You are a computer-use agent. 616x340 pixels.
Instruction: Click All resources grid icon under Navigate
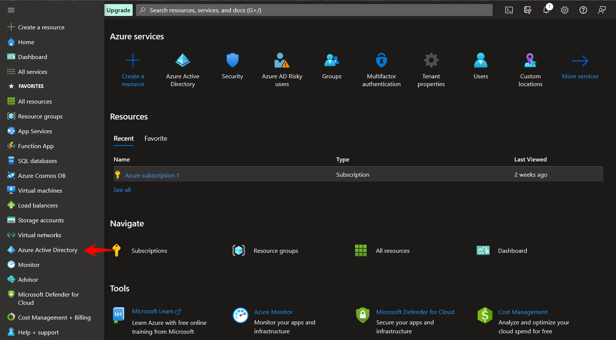(361, 251)
